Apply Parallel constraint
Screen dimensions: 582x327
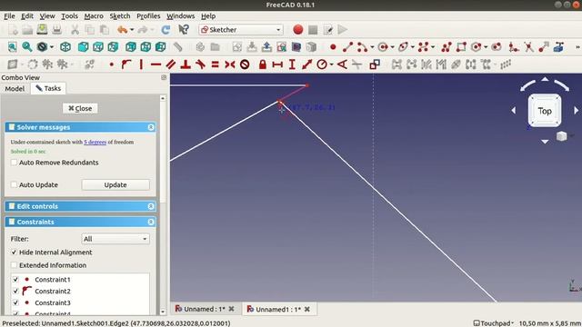pyautogui.click(x=171, y=64)
